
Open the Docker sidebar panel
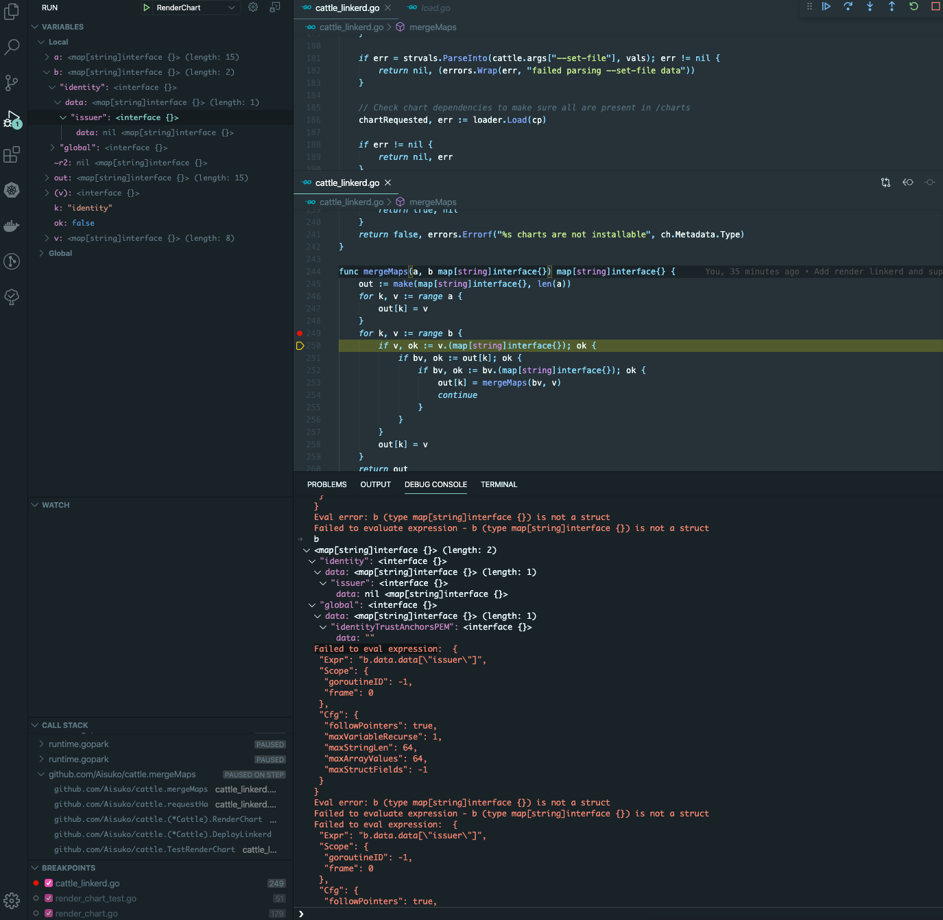pyautogui.click(x=11, y=226)
